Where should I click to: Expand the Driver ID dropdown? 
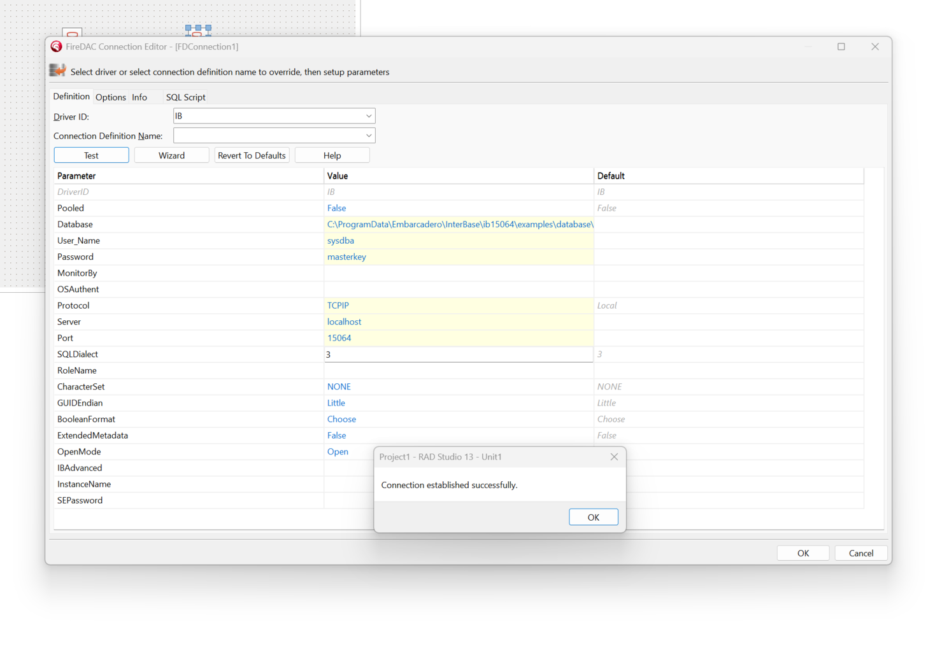[368, 116]
